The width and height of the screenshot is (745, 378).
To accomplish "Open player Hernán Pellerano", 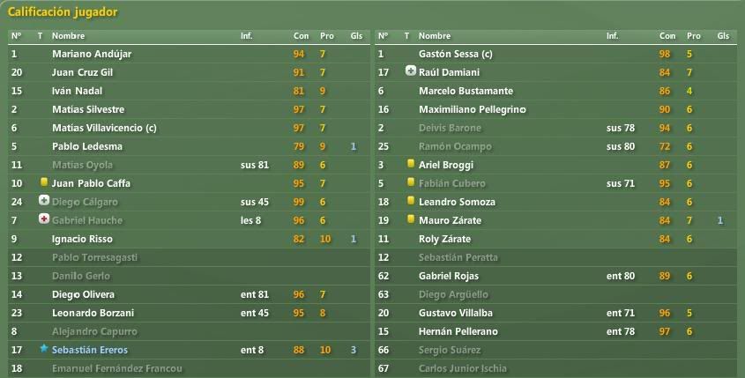I will pos(458,331).
